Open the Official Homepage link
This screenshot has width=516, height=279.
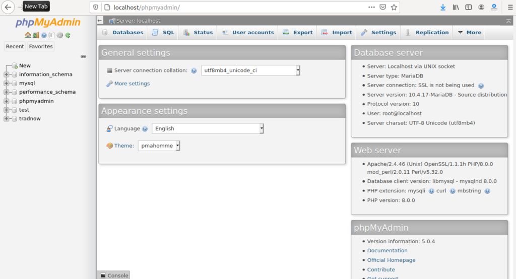click(391, 260)
